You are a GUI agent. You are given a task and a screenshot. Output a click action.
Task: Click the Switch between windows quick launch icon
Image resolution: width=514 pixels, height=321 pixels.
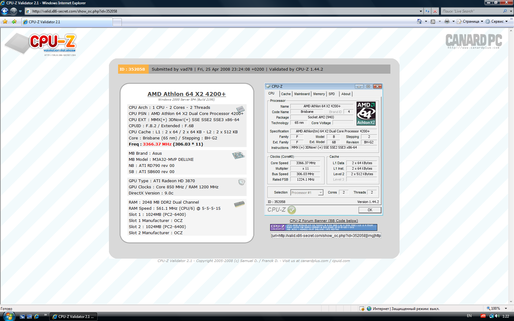click(x=22, y=317)
